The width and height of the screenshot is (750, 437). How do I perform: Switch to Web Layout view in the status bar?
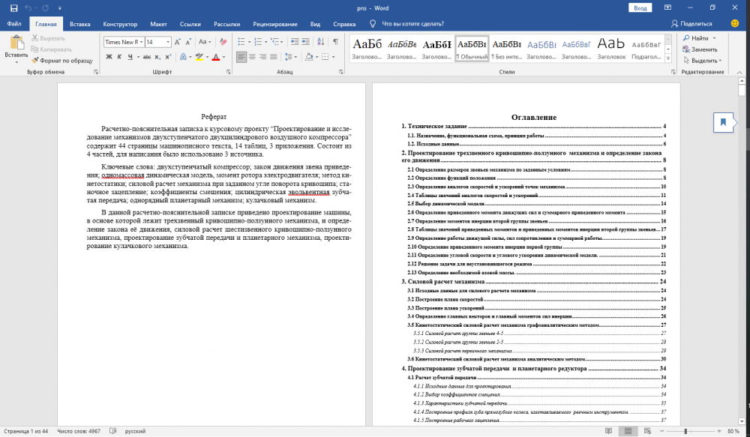[x=648, y=431]
